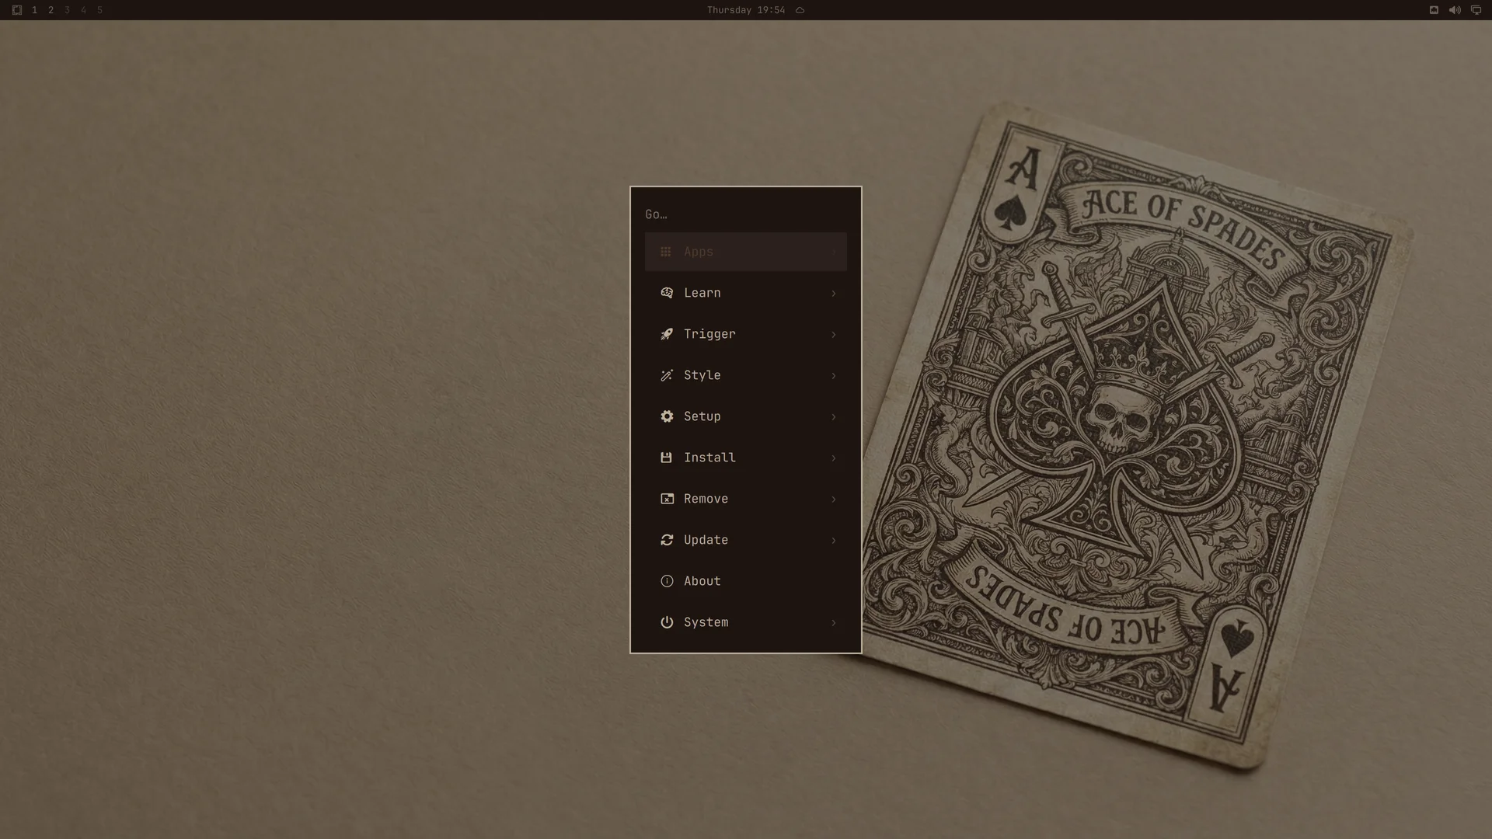
Task: Switch to workspace 2 in top bar
Action: [x=51, y=10]
